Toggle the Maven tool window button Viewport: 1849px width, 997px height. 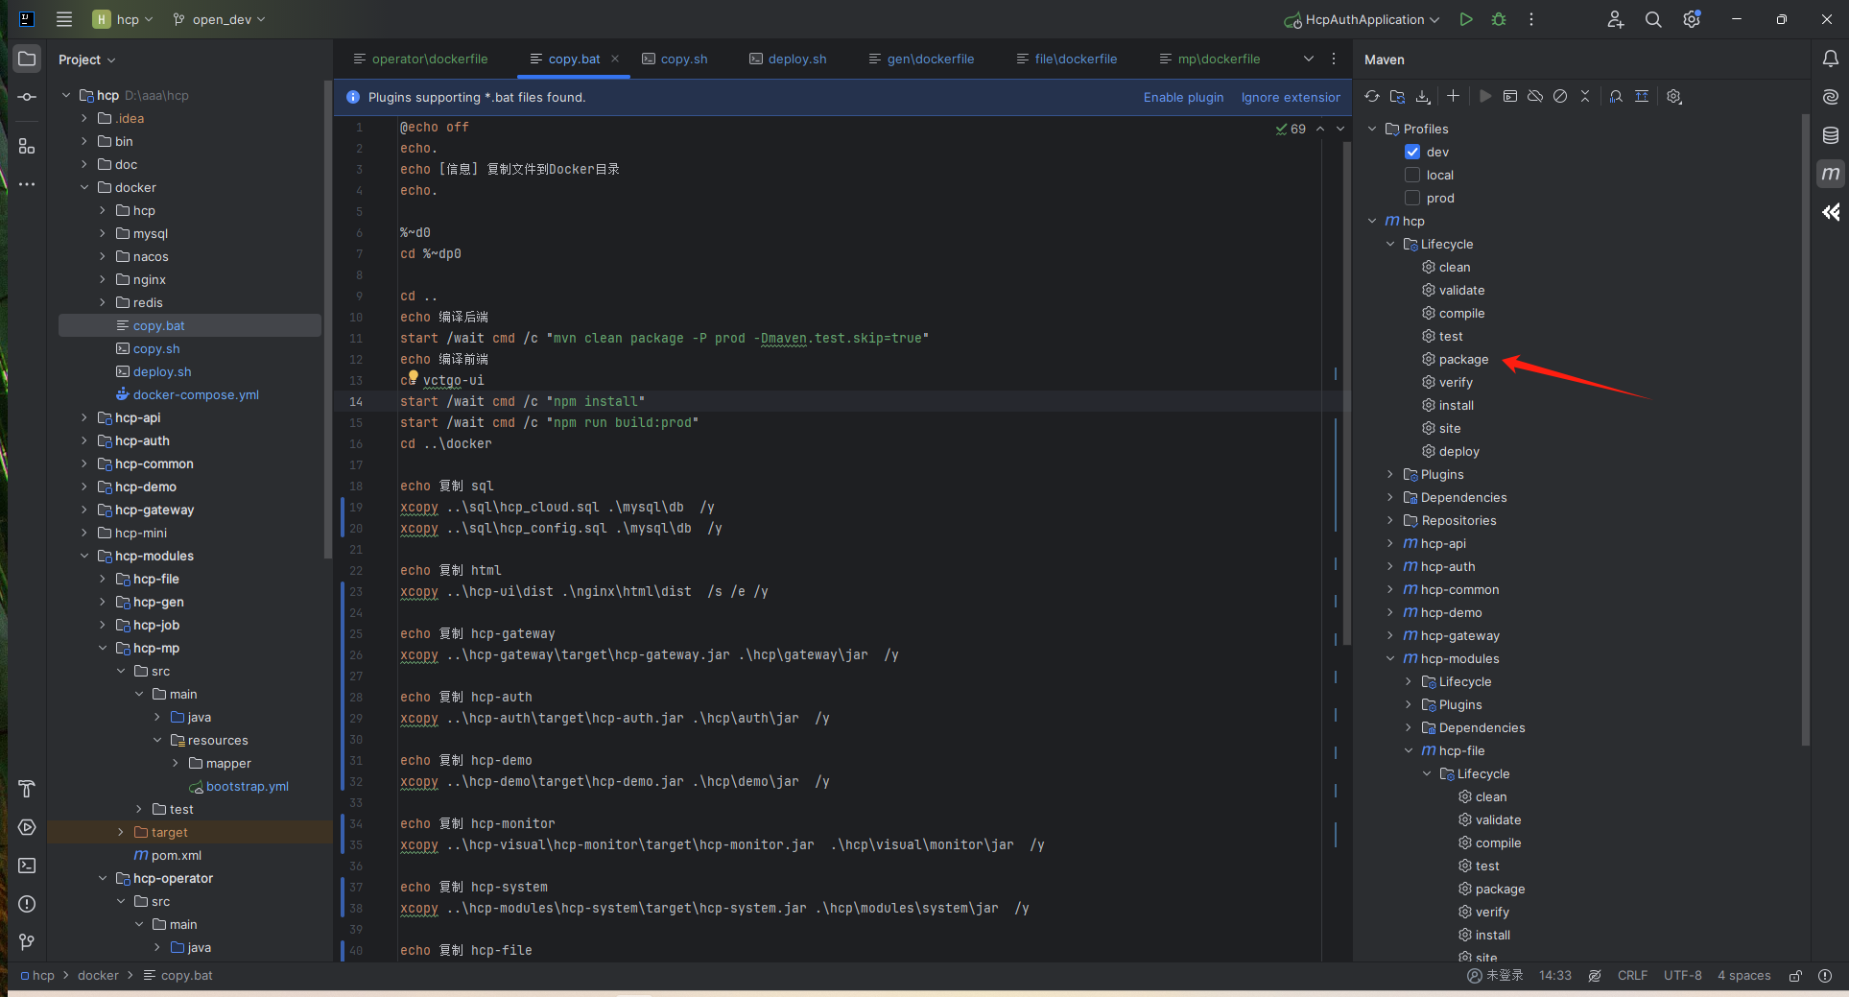click(x=1831, y=174)
